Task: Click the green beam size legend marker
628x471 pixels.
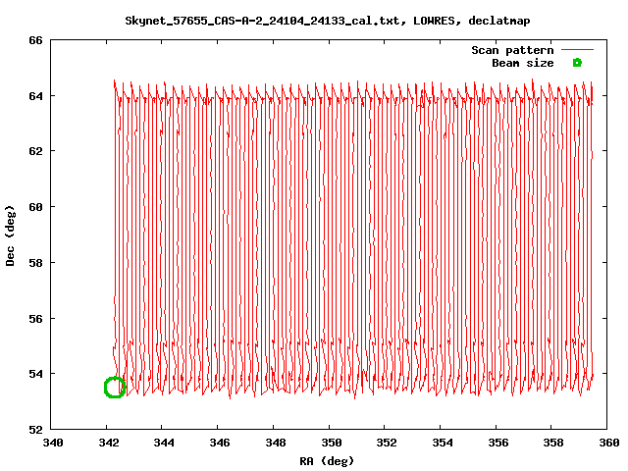Action: coord(577,63)
